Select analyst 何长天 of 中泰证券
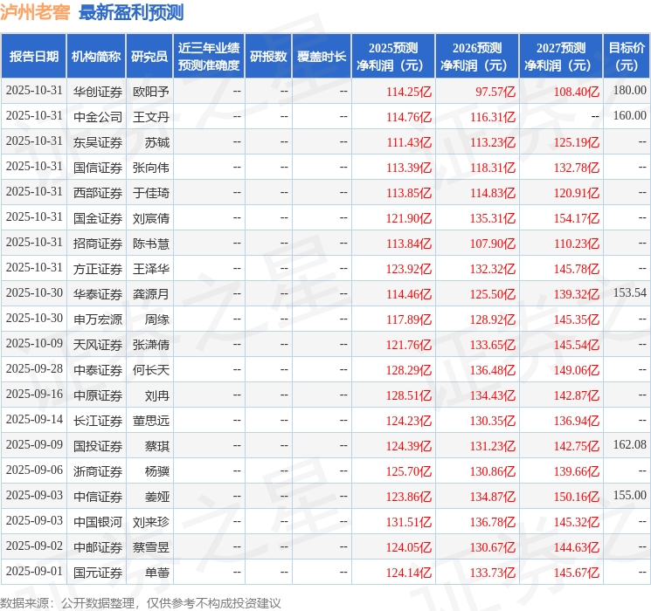Screen dimensions: 651x611 pos(150,370)
